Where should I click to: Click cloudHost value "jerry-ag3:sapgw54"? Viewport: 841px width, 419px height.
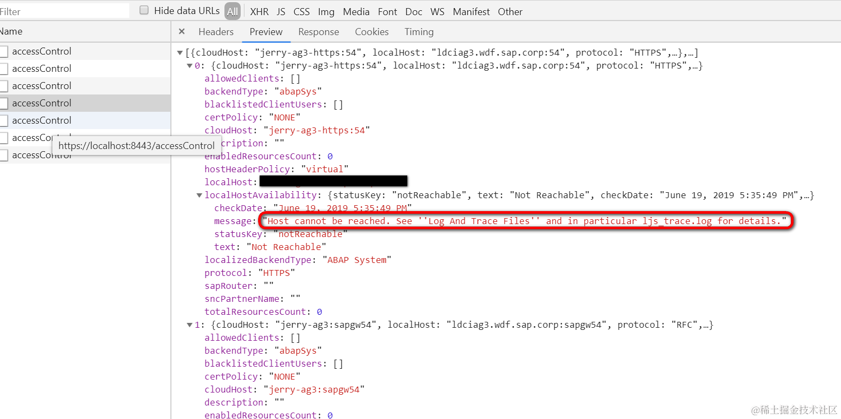(314, 389)
